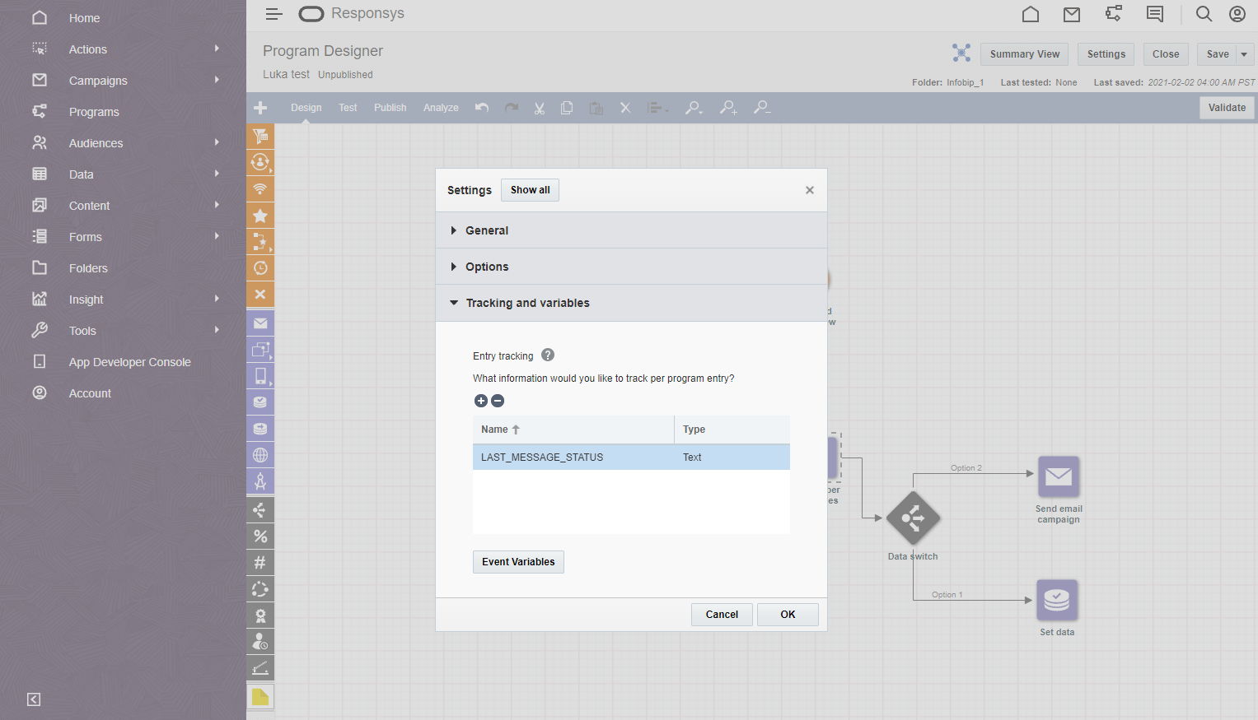
Task: Collapse the Tracking and variables section
Action: [x=527, y=303]
